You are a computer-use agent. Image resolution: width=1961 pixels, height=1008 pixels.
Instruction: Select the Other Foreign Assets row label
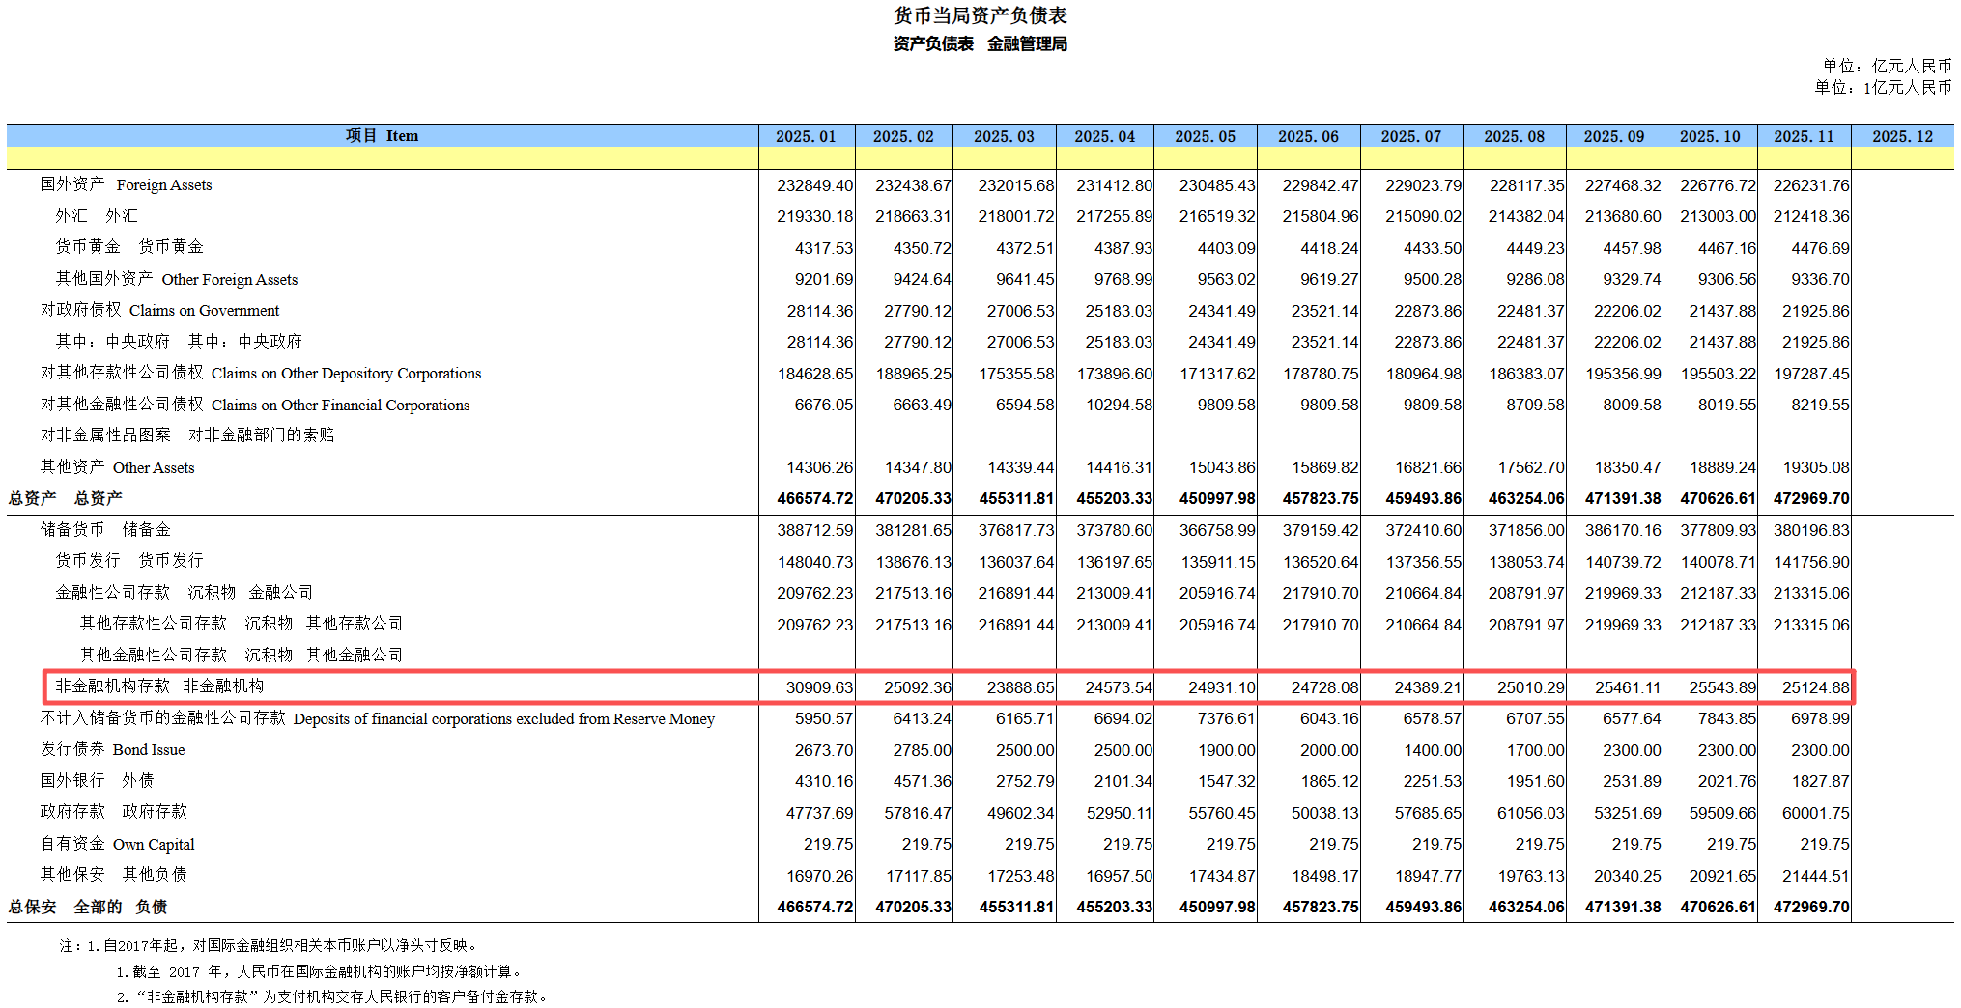176,279
